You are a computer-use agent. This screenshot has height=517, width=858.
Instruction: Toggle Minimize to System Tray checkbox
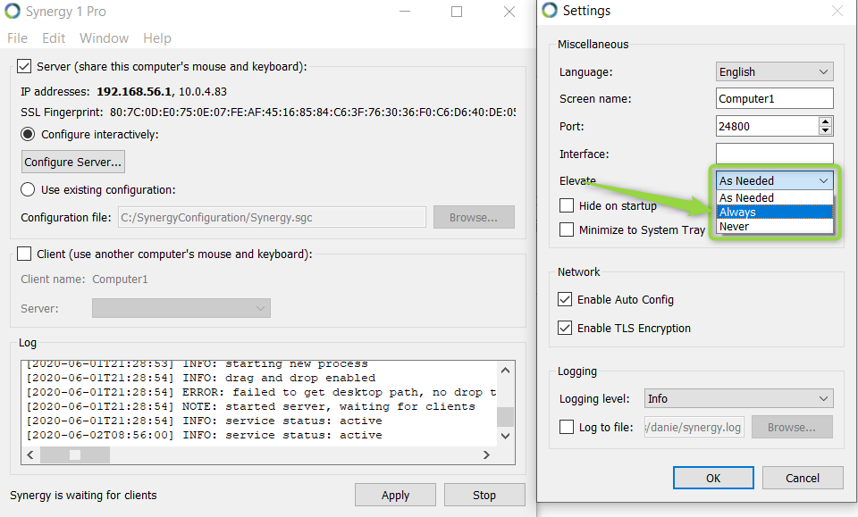pyautogui.click(x=567, y=229)
